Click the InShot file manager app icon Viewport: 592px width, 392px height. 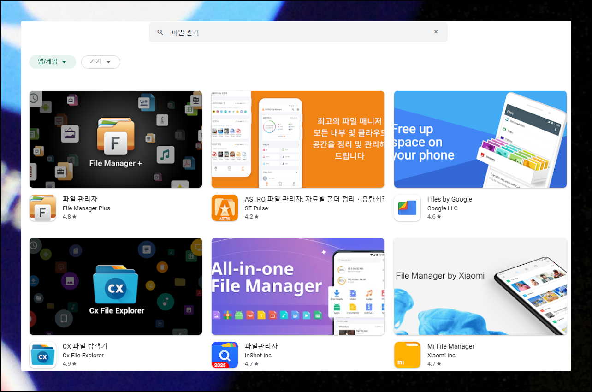tap(225, 355)
